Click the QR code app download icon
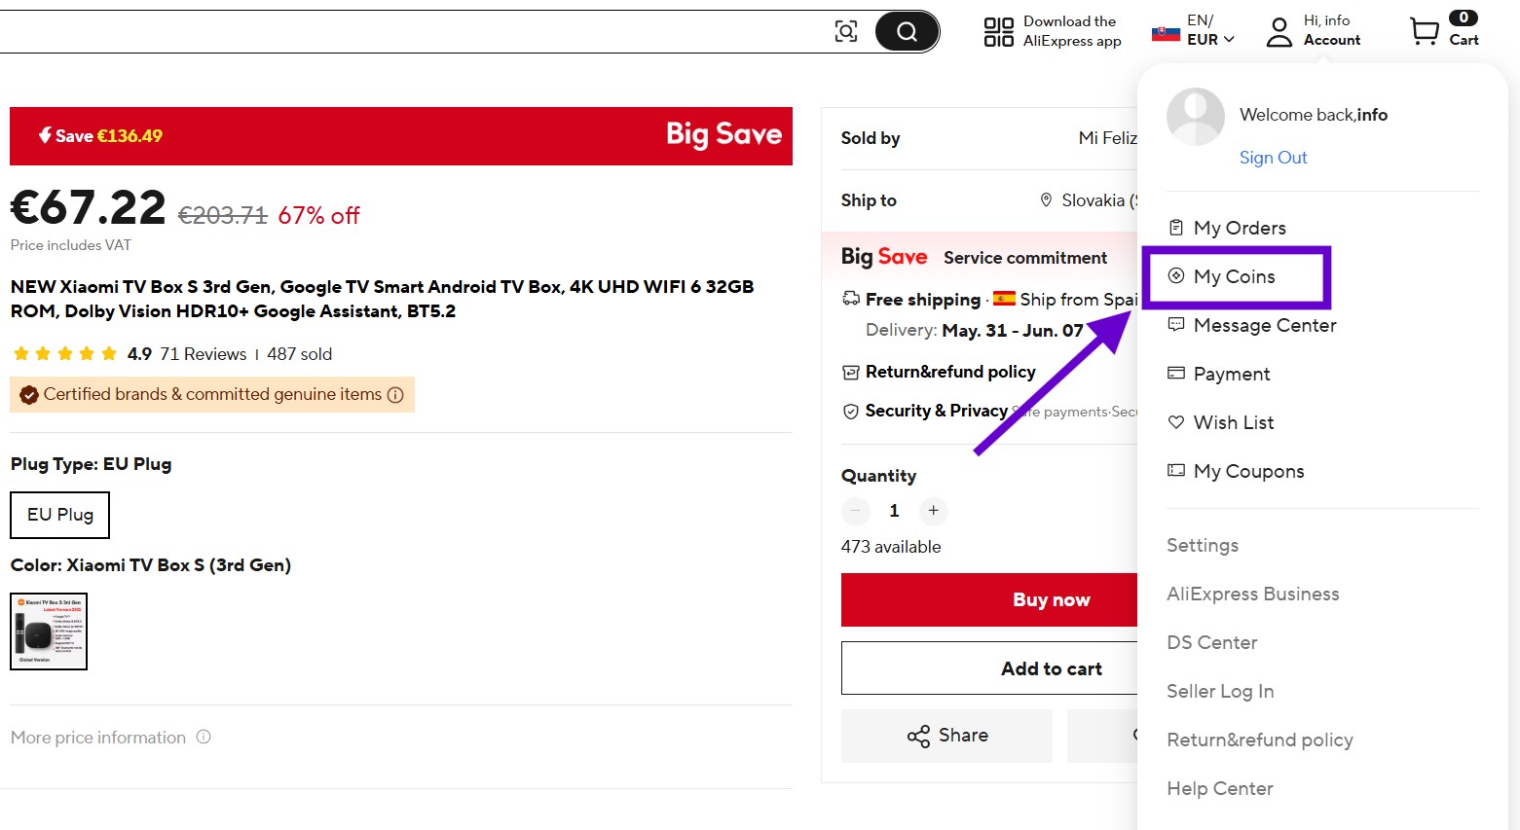Screen dimensions: 1520x830 [x=998, y=31]
